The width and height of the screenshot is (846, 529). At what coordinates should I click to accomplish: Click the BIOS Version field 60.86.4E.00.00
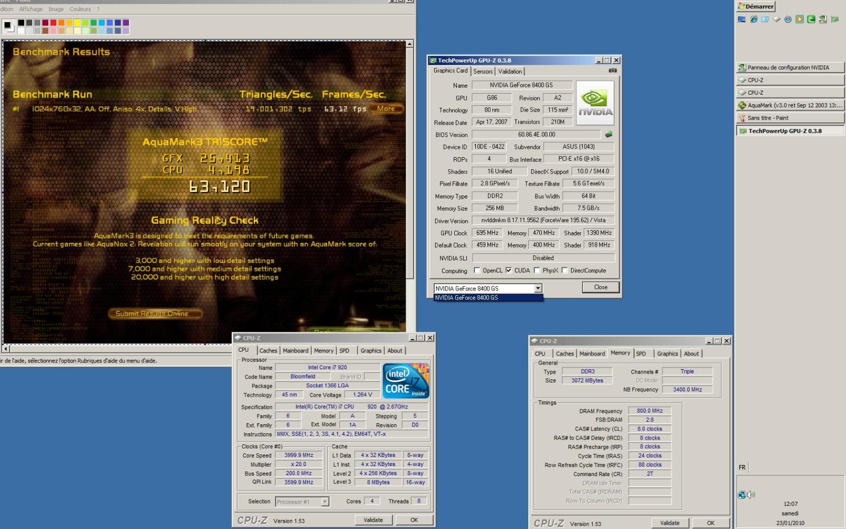coord(537,134)
